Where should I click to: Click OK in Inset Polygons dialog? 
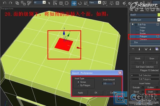tap(96, 93)
